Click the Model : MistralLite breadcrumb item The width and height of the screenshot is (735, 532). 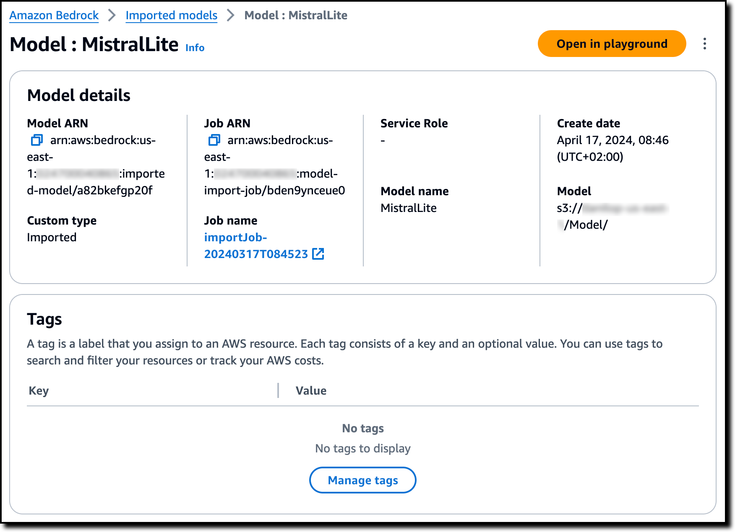tap(296, 15)
